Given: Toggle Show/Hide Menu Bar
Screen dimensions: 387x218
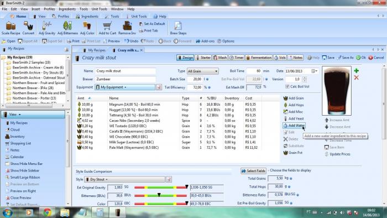Looking at the screenshot, I should point(24,164).
